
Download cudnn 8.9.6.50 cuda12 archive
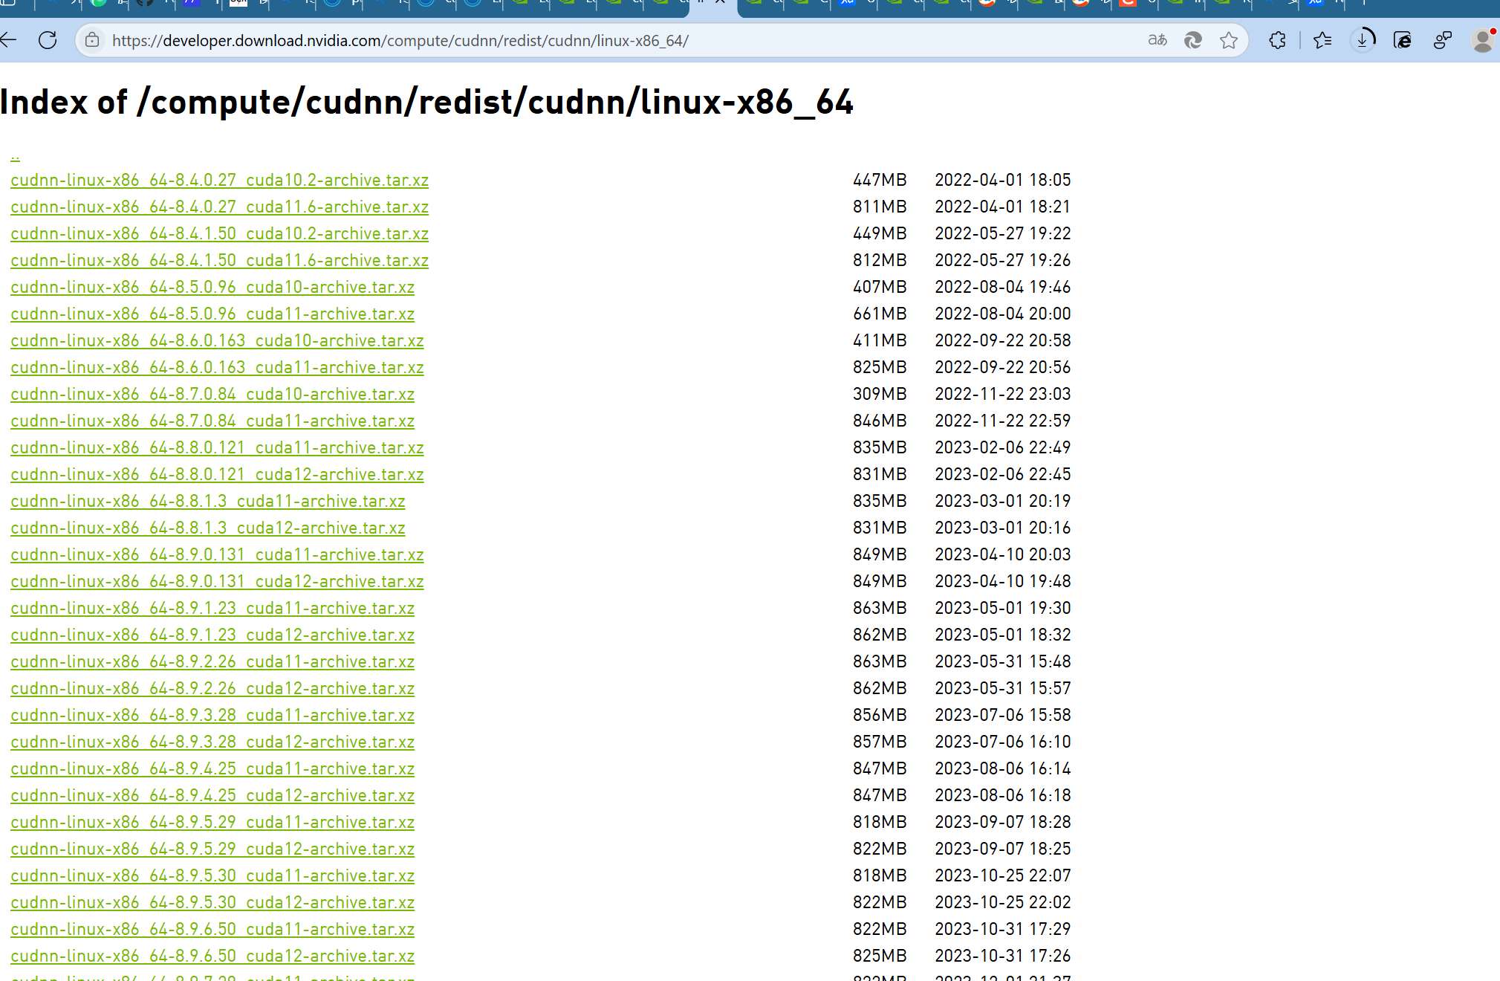pyautogui.click(x=212, y=956)
